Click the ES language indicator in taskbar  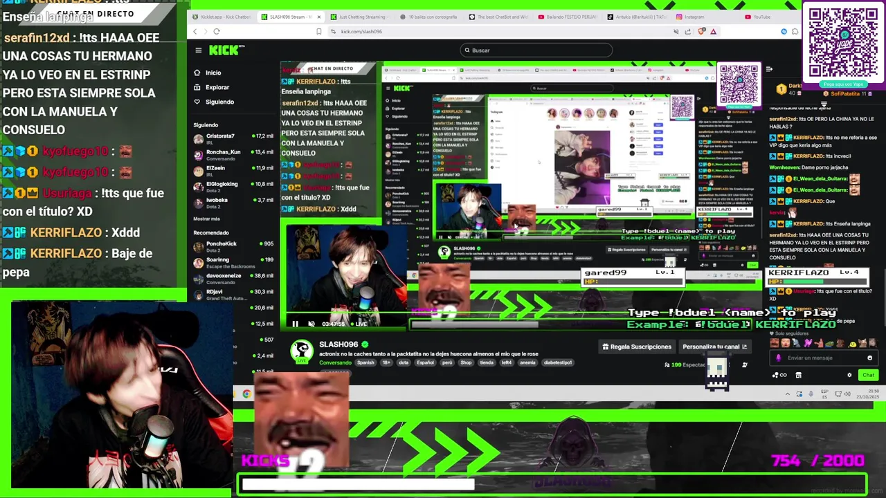click(824, 394)
